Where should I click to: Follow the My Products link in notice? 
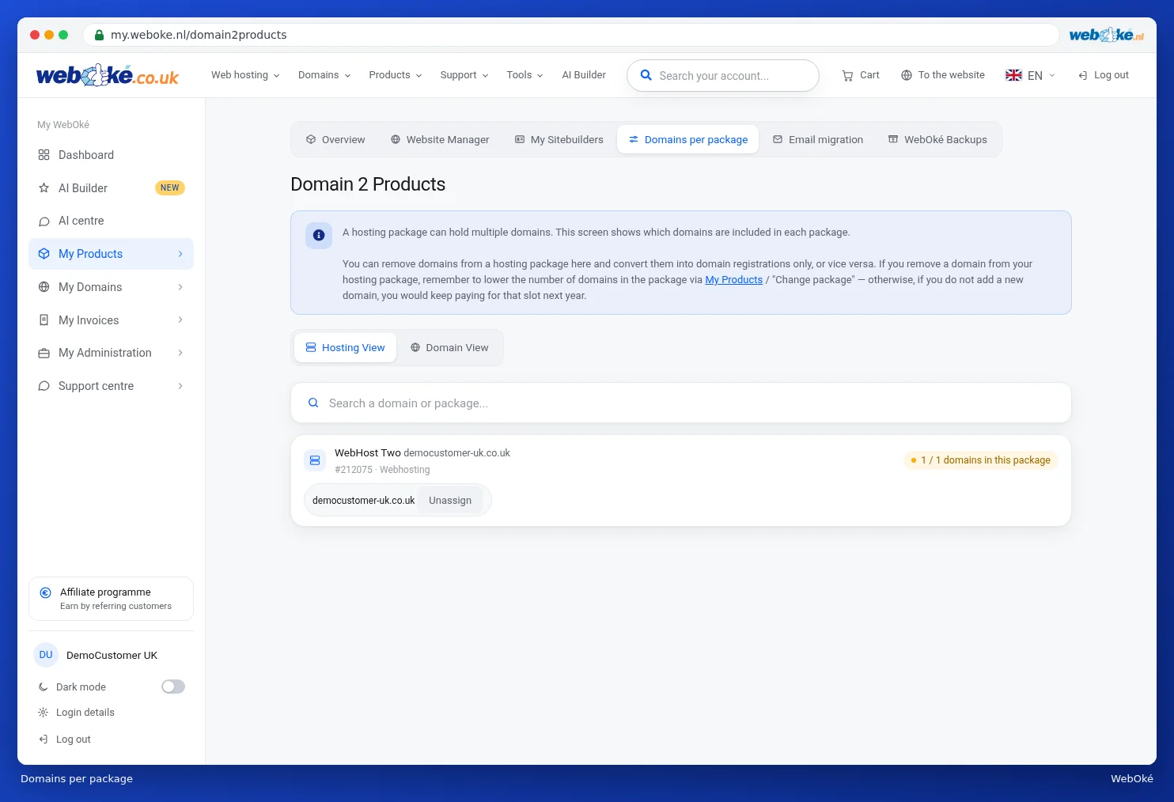(734, 280)
